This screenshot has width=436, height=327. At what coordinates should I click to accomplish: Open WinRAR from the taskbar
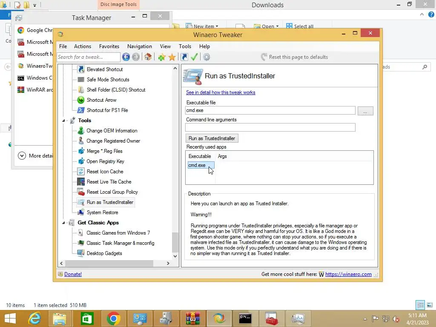tap(192, 318)
